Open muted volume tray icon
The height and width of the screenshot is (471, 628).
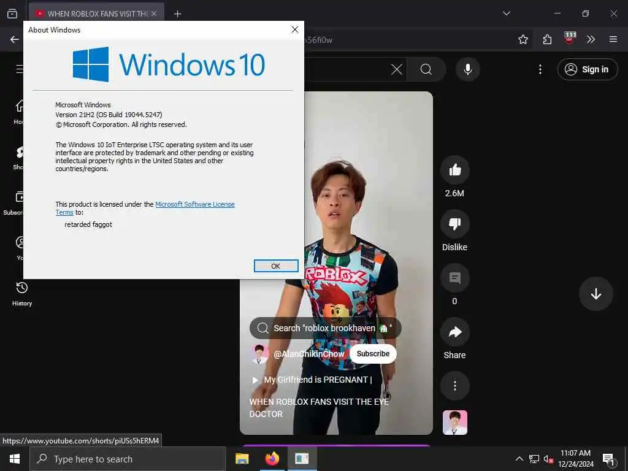coord(548,459)
